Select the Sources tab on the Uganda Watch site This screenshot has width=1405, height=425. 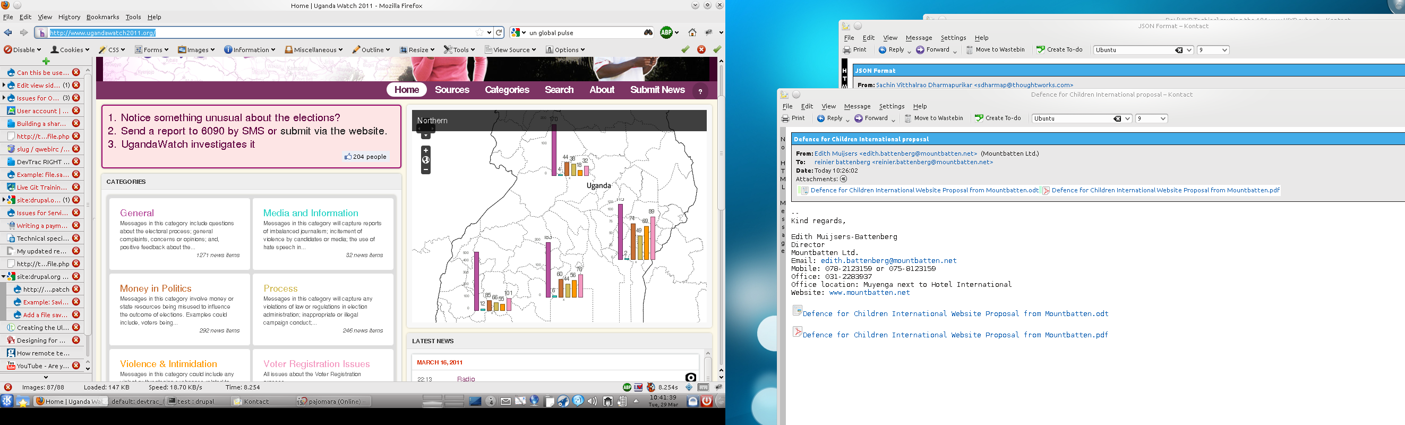[452, 90]
